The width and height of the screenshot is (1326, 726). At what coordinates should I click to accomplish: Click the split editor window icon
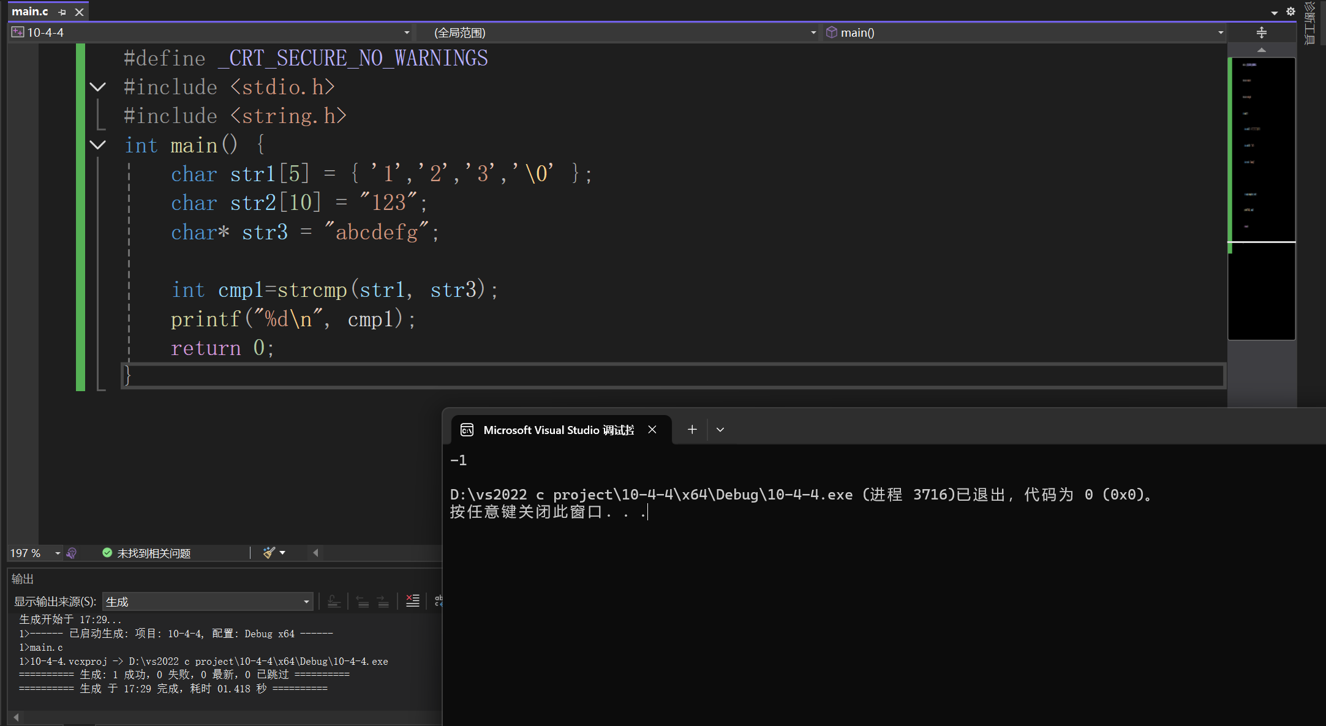(1261, 32)
